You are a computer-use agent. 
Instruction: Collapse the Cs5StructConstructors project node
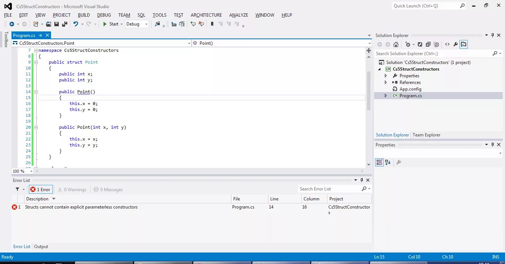click(x=379, y=69)
